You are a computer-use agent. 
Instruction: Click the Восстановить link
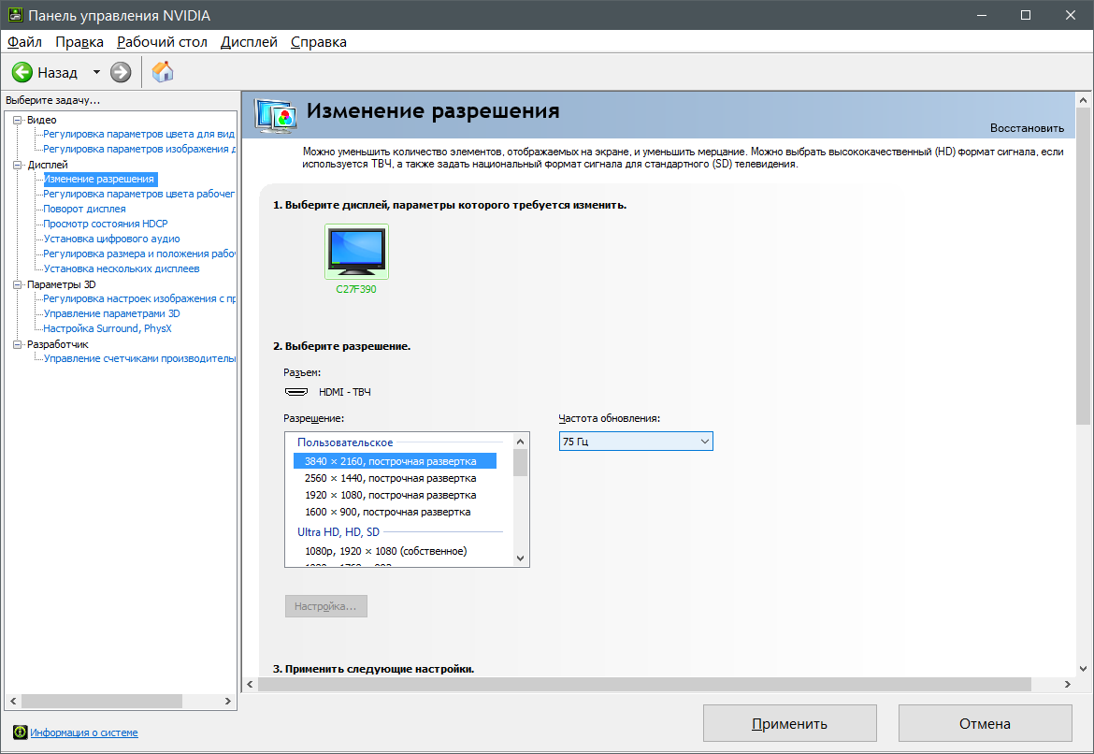(1027, 128)
